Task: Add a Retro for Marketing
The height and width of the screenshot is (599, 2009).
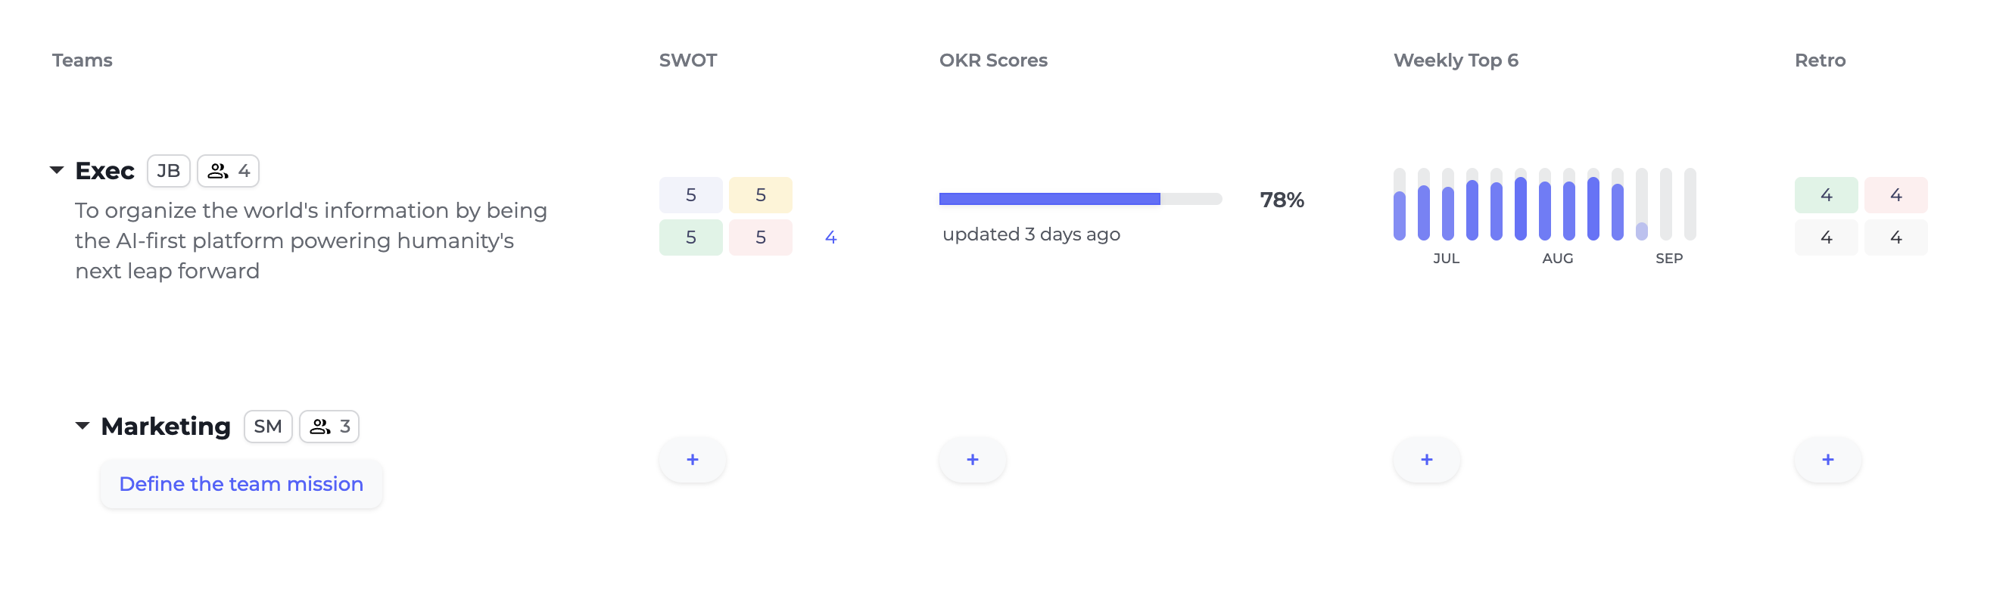Action: (x=1827, y=460)
